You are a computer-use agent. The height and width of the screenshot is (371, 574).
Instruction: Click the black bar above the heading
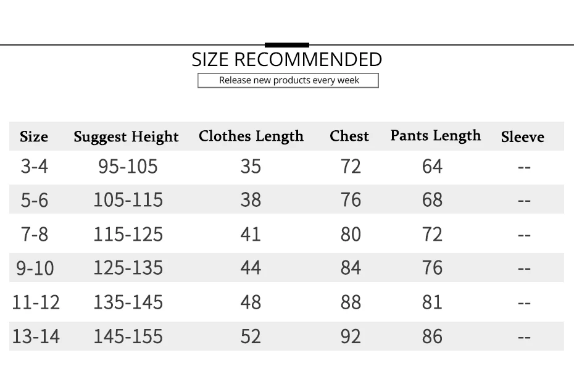[x=287, y=45]
